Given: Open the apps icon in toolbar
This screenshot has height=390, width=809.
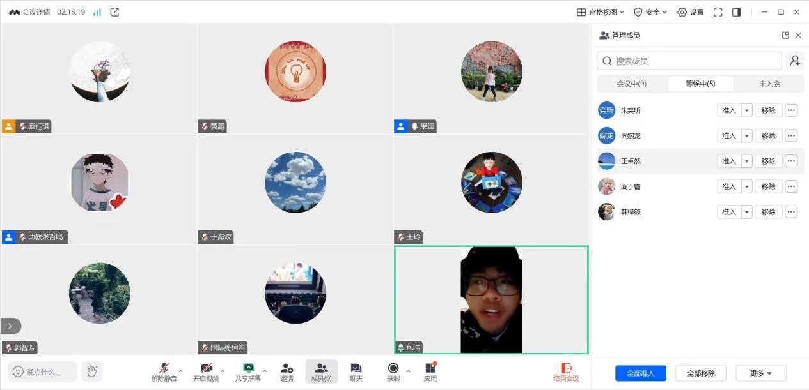Looking at the screenshot, I should point(430,368).
